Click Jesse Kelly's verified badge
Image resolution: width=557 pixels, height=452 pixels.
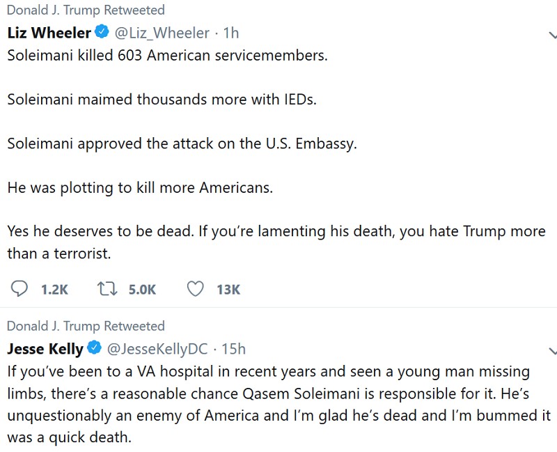94,348
